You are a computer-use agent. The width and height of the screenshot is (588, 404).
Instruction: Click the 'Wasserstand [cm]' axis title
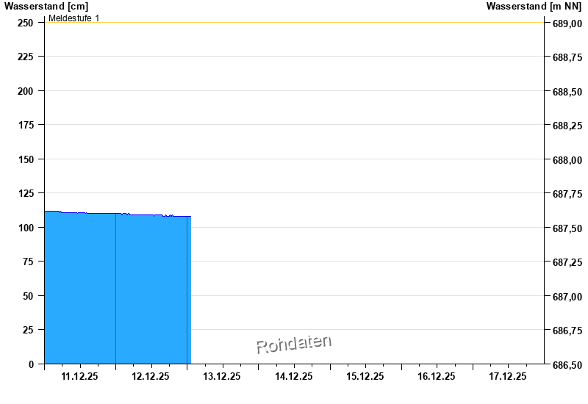(46, 6)
